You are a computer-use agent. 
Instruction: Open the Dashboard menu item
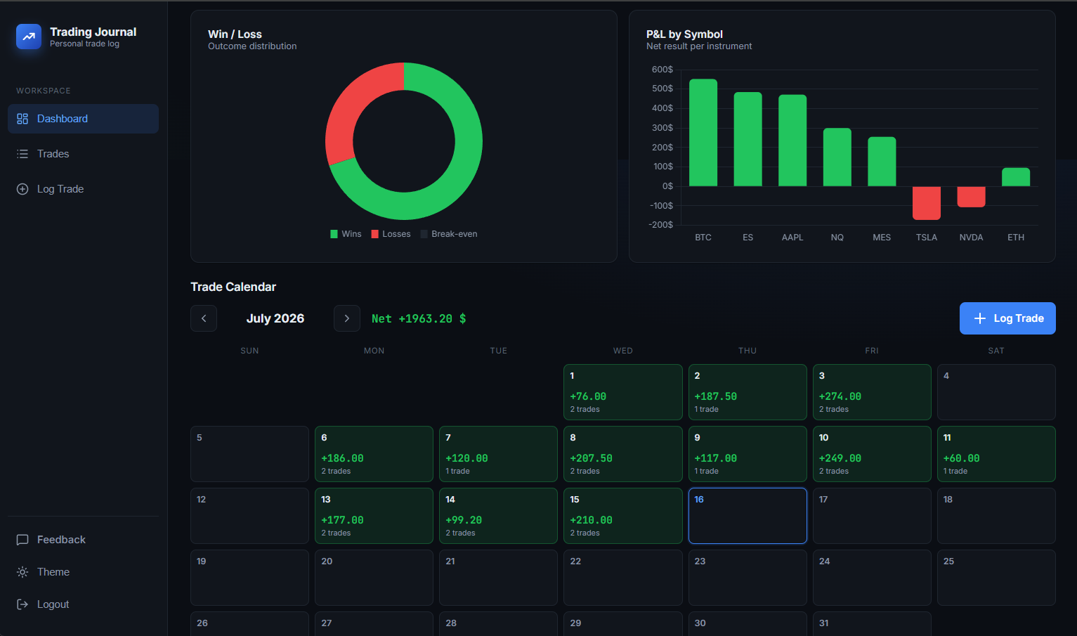(x=83, y=119)
